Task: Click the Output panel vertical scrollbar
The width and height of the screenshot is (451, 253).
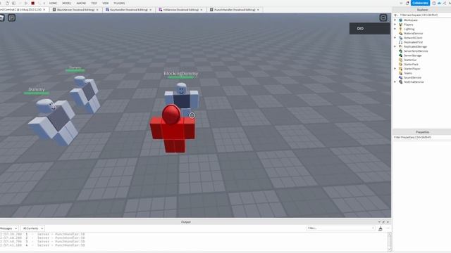Action: [389, 242]
